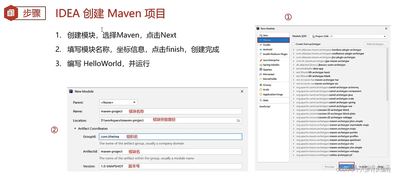Viewport: 395px width, 175px height.
Task: Expand bamboo-plugin-archetype node
Action: pyautogui.click(x=294, y=50)
